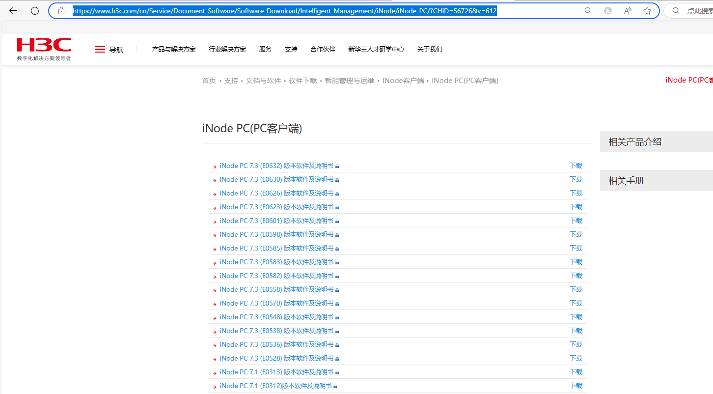
Task: Click the iNode客户端 breadcrumb
Action: point(403,81)
